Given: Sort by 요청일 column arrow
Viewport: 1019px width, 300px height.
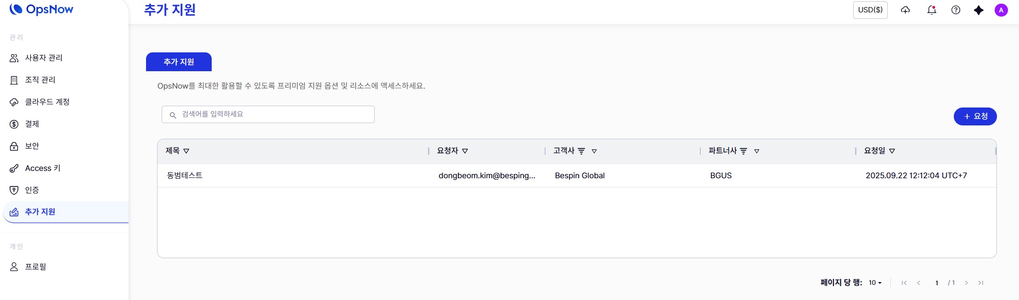Looking at the screenshot, I should click(892, 151).
